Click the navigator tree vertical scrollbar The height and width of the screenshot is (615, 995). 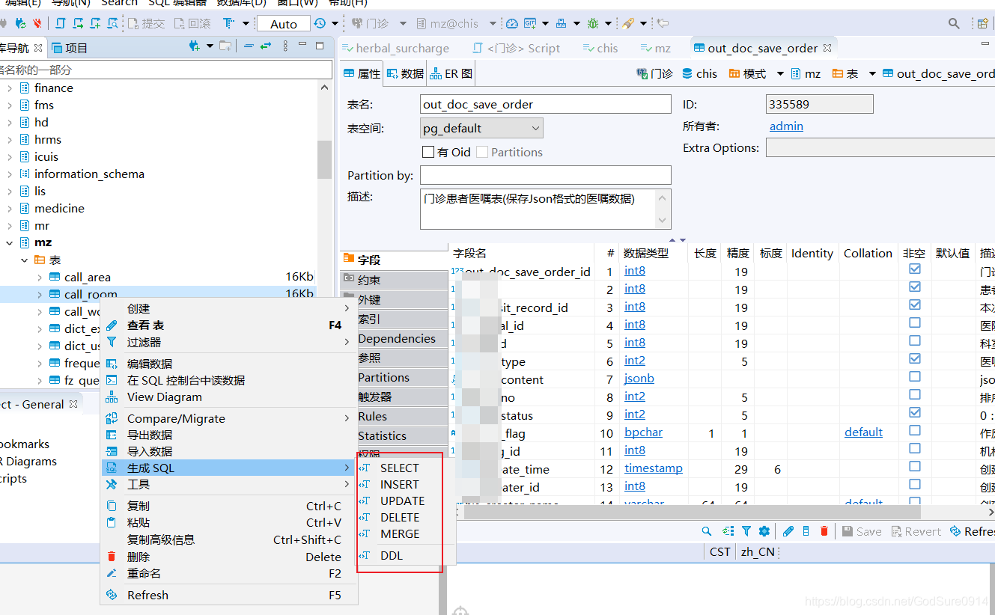pyautogui.click(x=324, y=159)
